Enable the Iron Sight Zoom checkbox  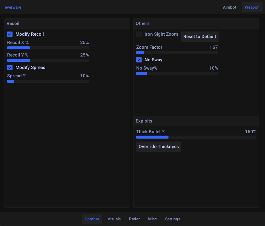click(139, 34)
